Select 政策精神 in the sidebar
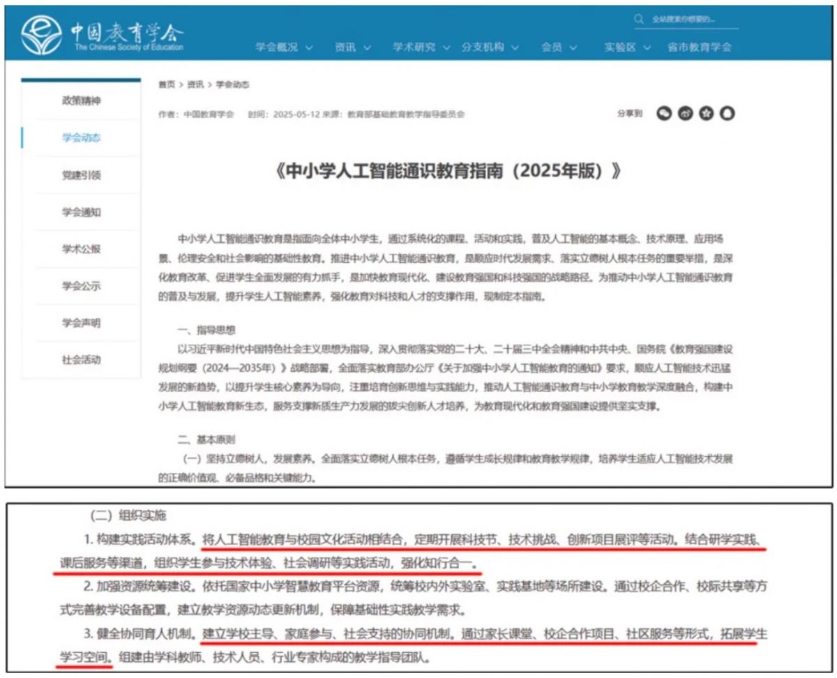 [x=81, y=101]
